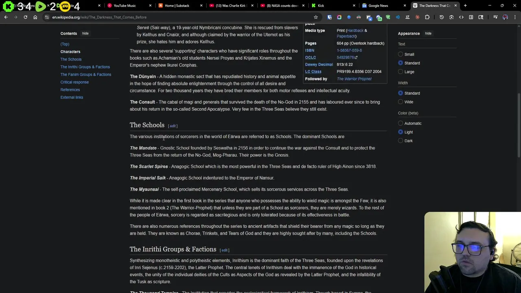This screenshot has width=521, height=293.
Task: Bookmark this page with the star icon
Action: tap(315, 17)
